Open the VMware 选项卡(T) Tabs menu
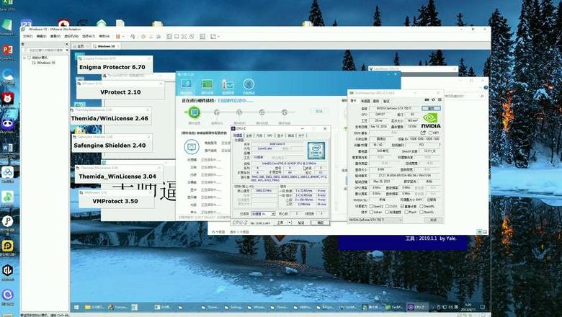The image size is (562, 317). [89, 36]
